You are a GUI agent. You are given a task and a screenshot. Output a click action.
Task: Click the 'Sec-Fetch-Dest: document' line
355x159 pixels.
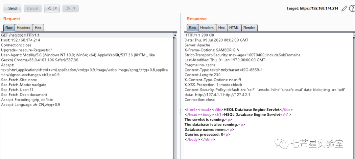point(24,95)
